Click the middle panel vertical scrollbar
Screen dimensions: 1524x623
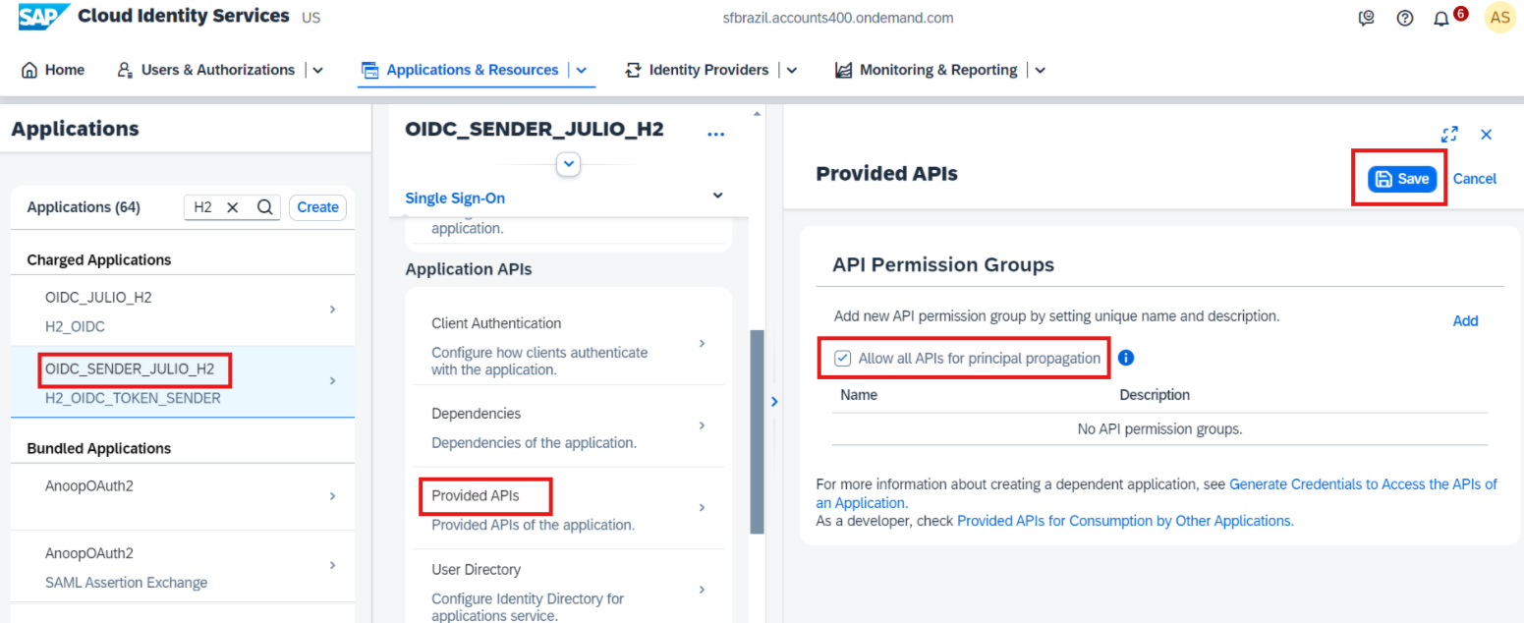757,431
